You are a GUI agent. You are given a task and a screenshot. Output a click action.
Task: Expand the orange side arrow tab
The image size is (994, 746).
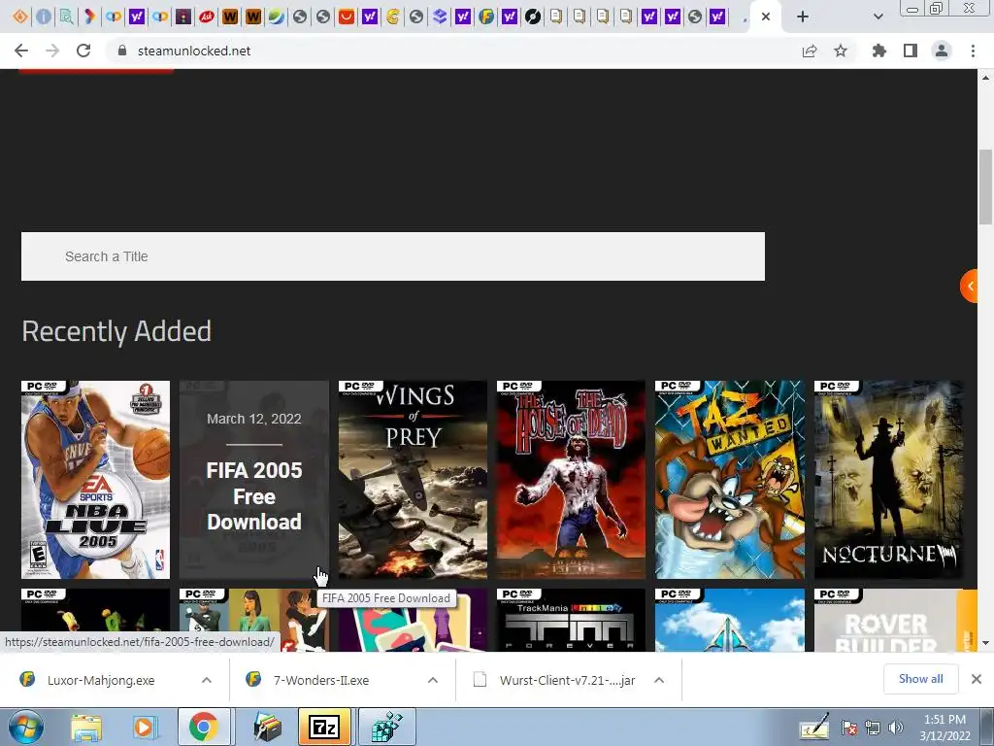(x=970, y=287)
